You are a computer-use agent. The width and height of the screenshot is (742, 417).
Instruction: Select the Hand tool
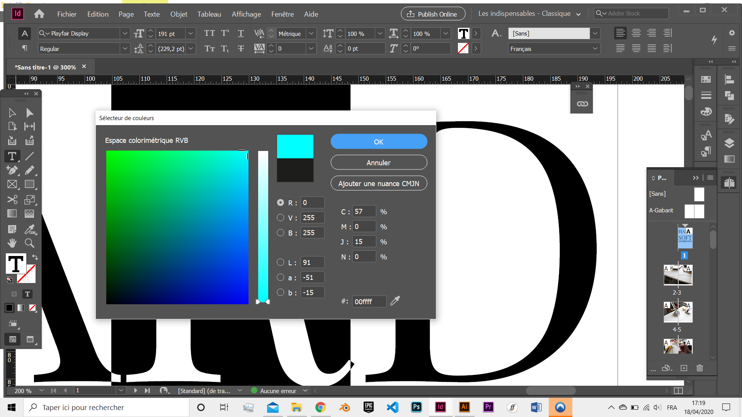[x=12, y=243]
